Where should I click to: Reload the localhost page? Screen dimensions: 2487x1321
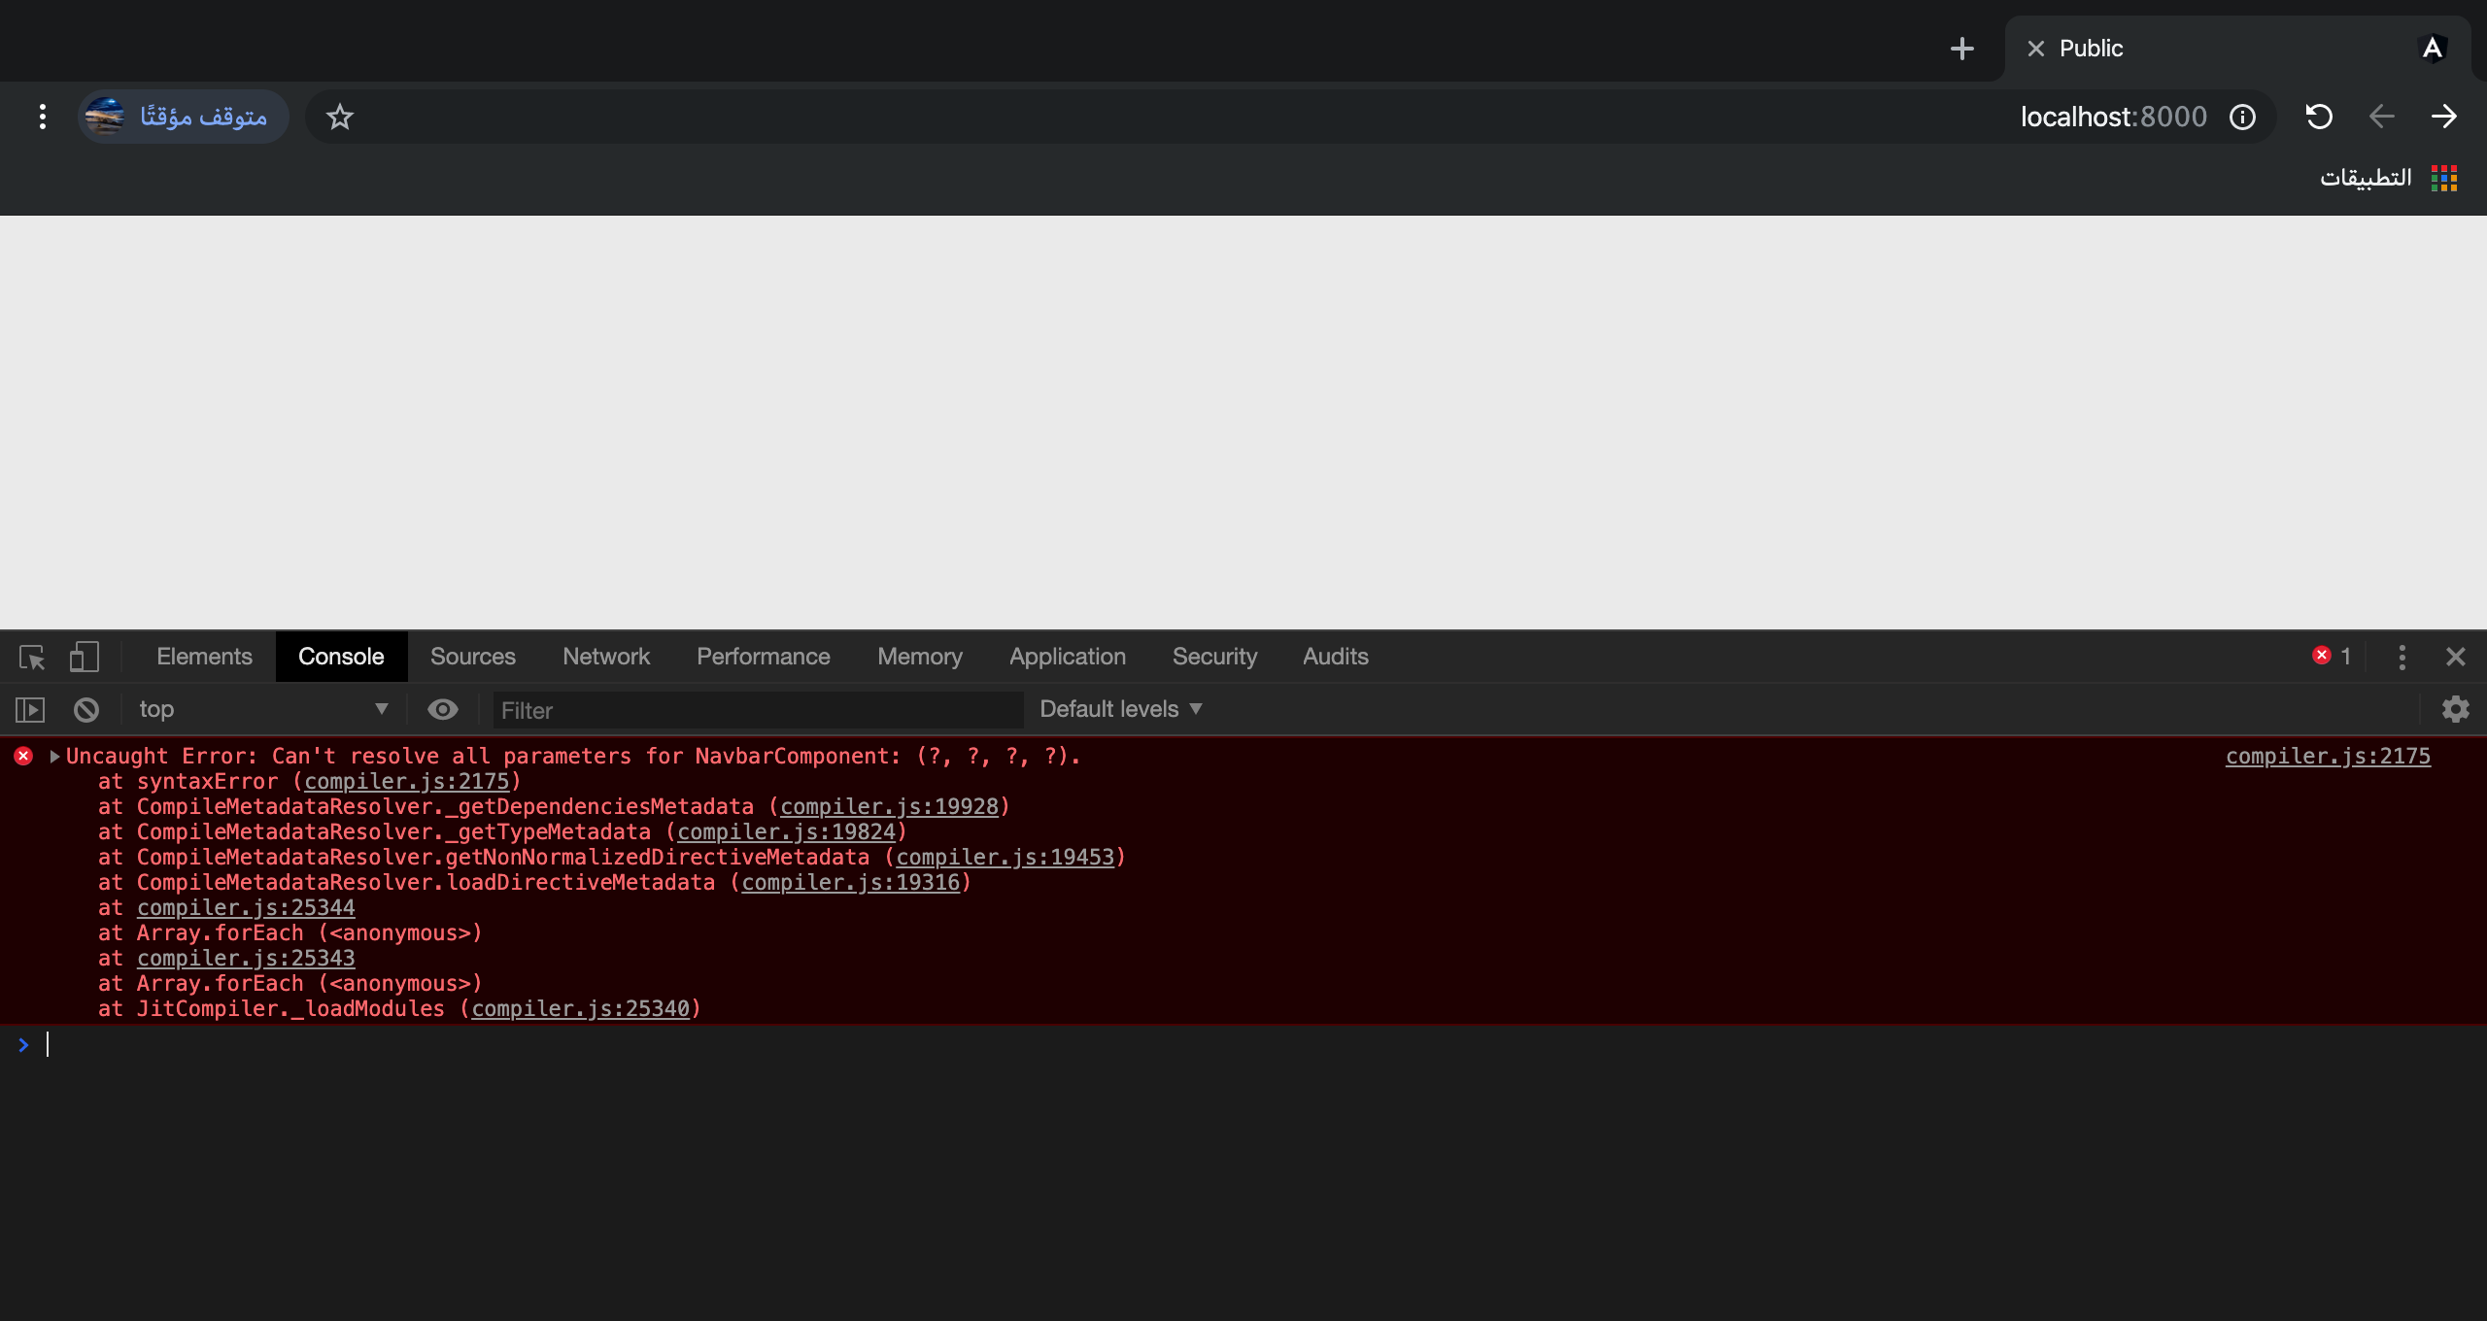2319,117
